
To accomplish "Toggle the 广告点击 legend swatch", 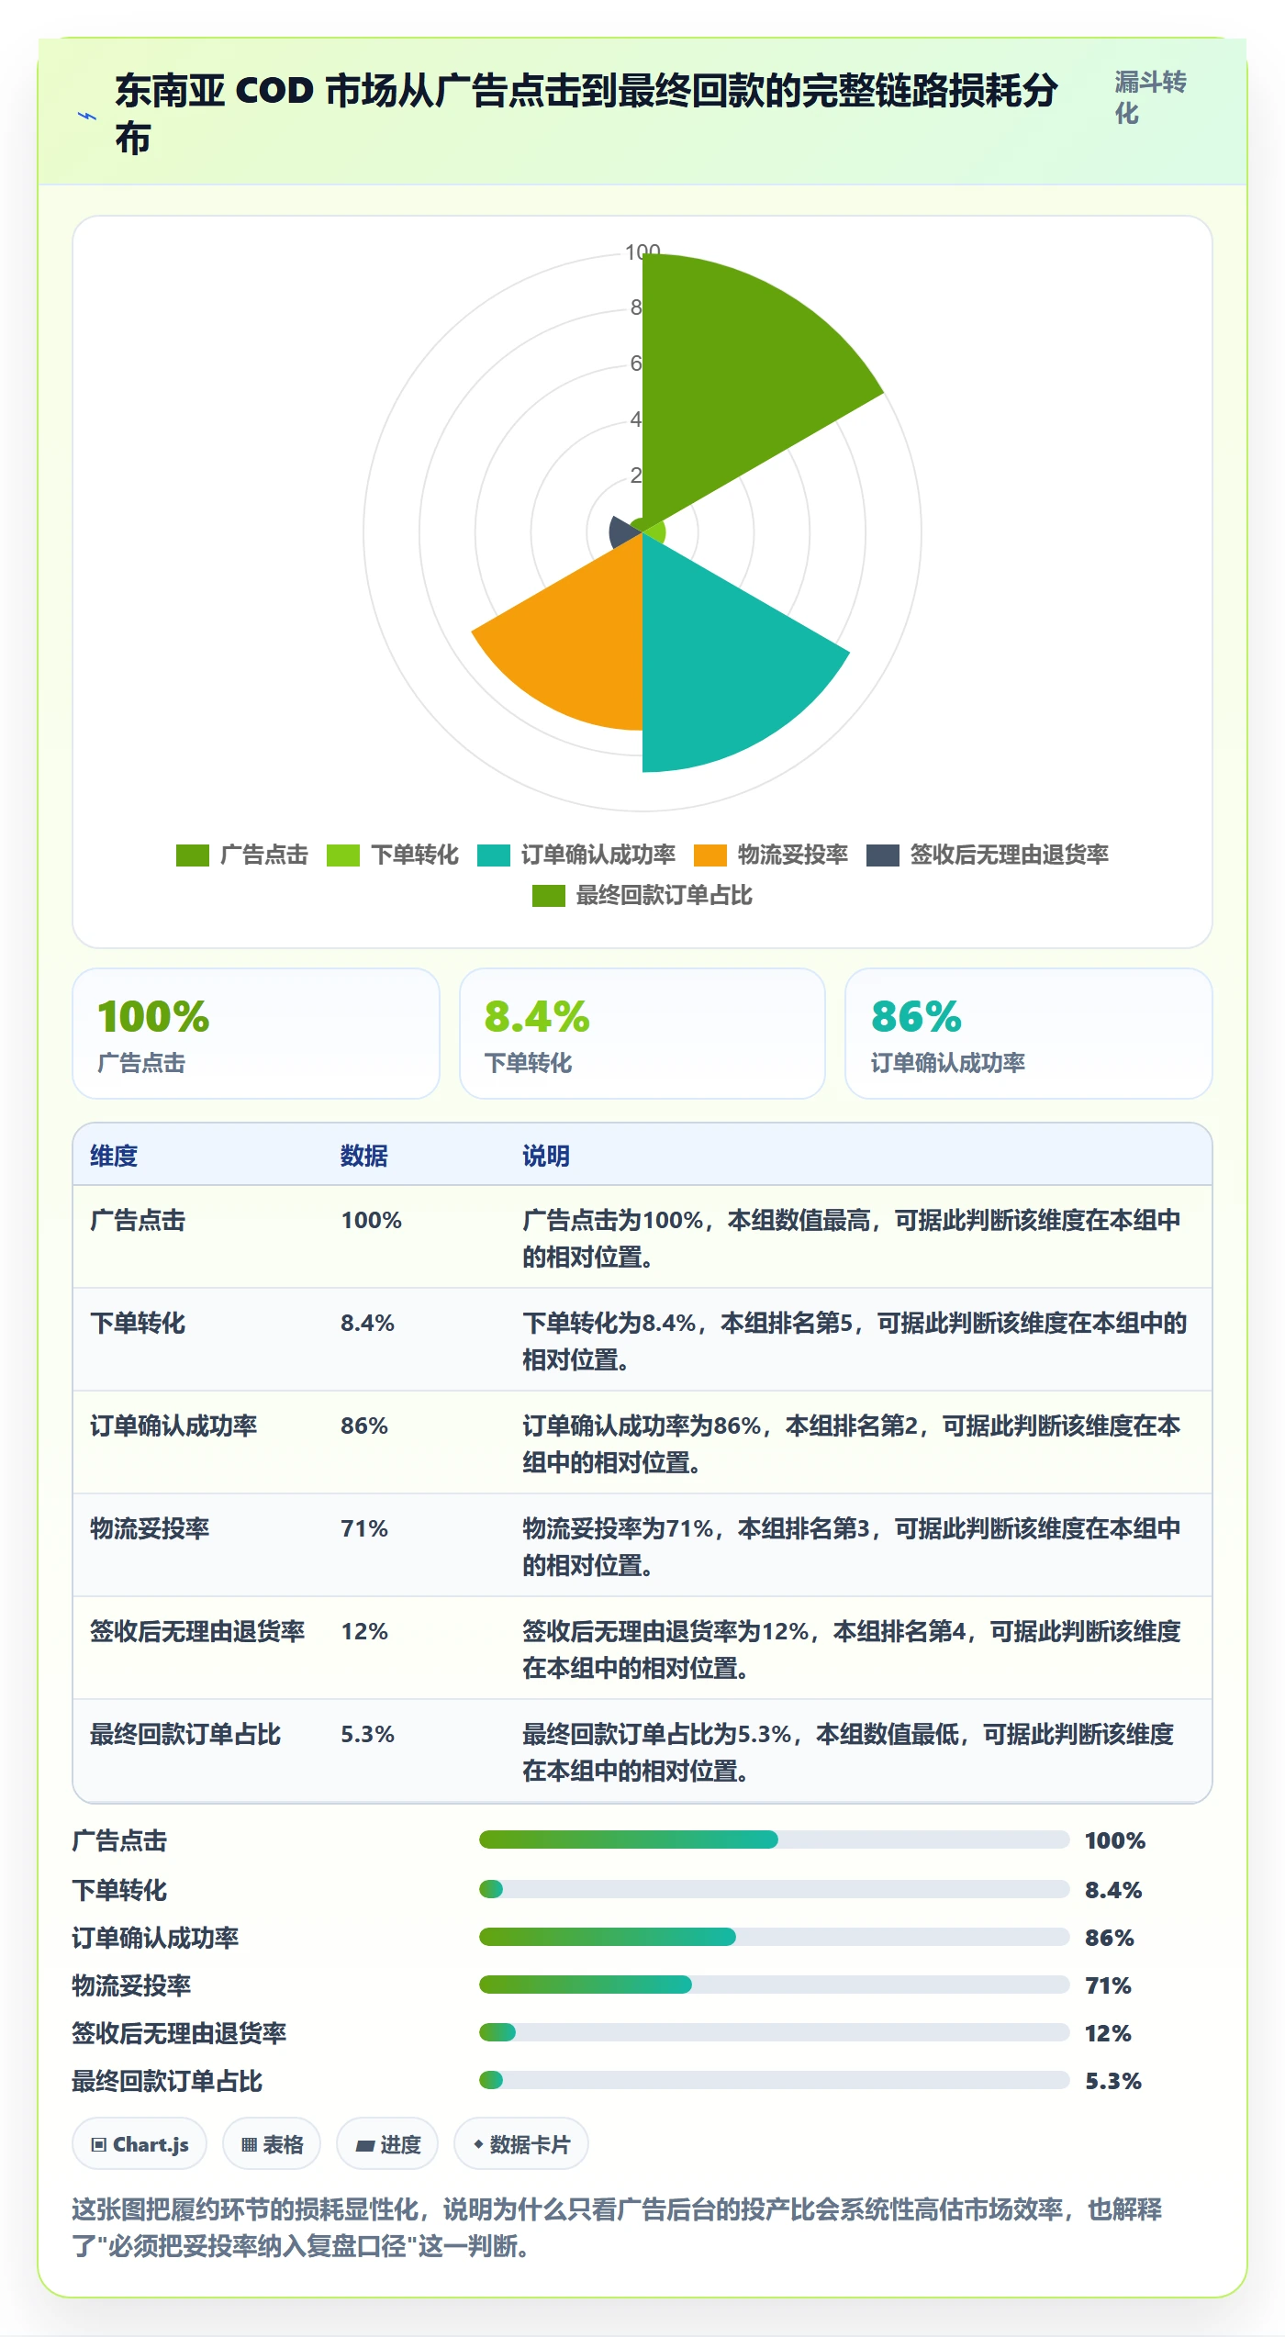I will 193,855.
